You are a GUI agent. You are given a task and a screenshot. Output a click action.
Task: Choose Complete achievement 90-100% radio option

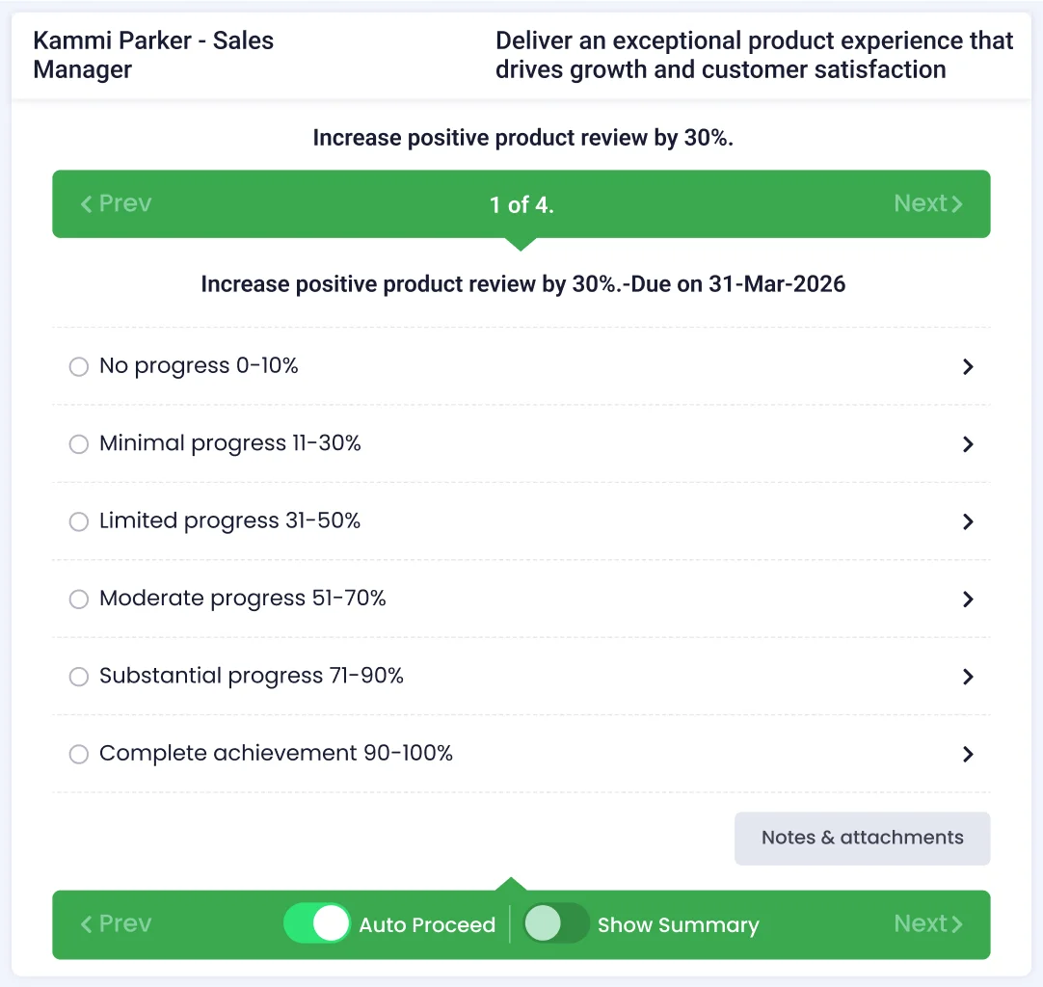(x=79, y=754)
